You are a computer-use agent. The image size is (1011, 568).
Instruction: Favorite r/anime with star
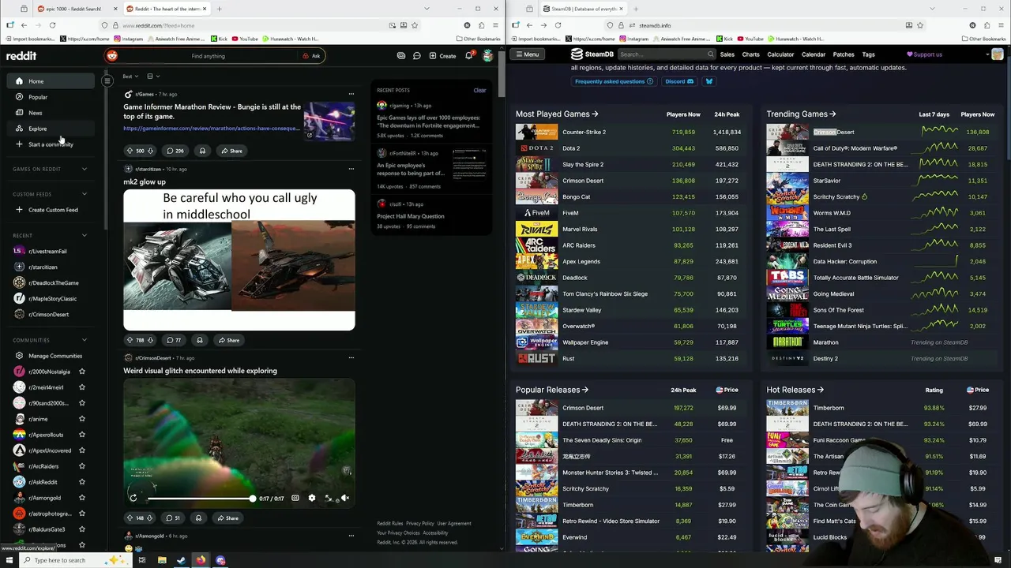(x=81, y=419)
